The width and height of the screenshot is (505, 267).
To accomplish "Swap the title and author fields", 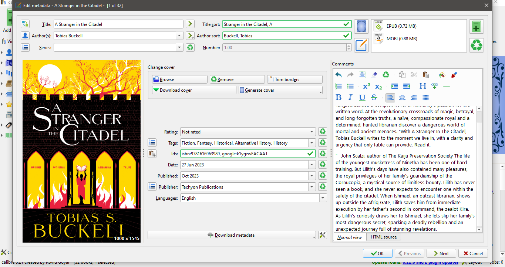I will [25, 24].
